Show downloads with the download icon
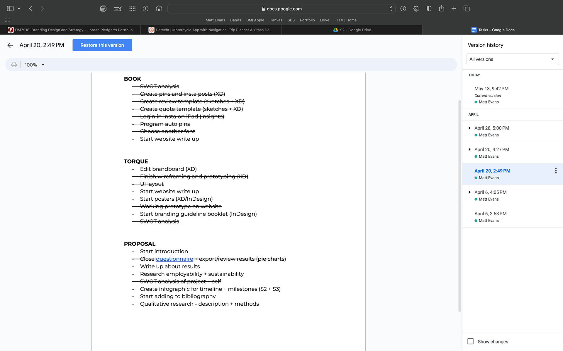 click(x=403, y=9)
